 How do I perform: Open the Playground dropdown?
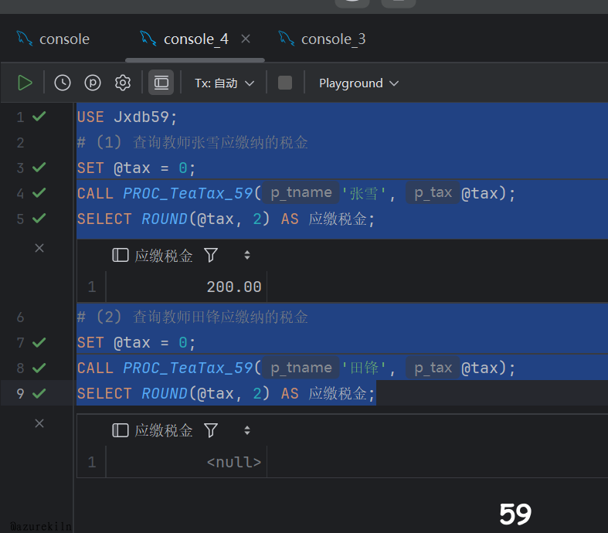358,83
